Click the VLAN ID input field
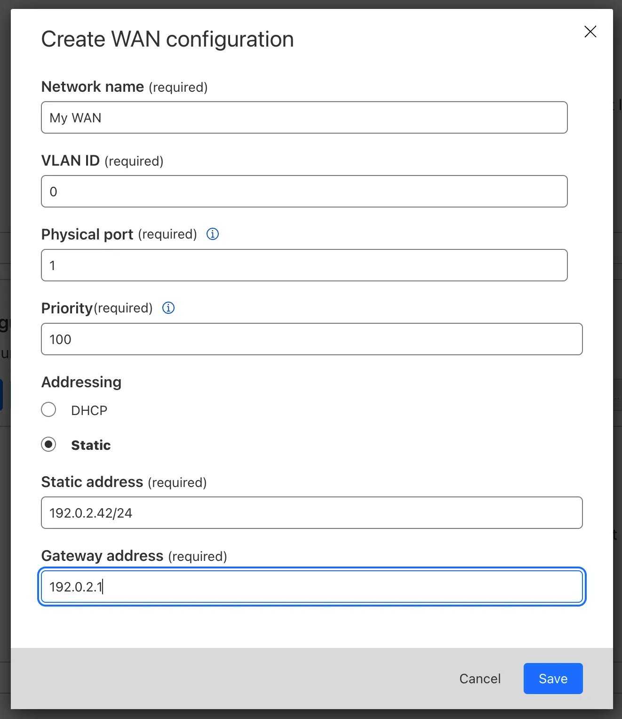Screen dimensions: 622x719 click(x=304, y=191)
